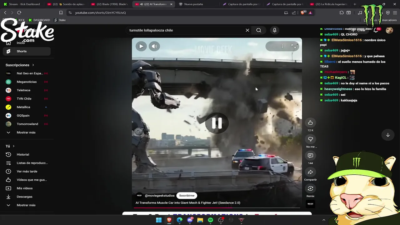
Task: Click the music note playlist icon in toolbar
Action: point(360,12)
